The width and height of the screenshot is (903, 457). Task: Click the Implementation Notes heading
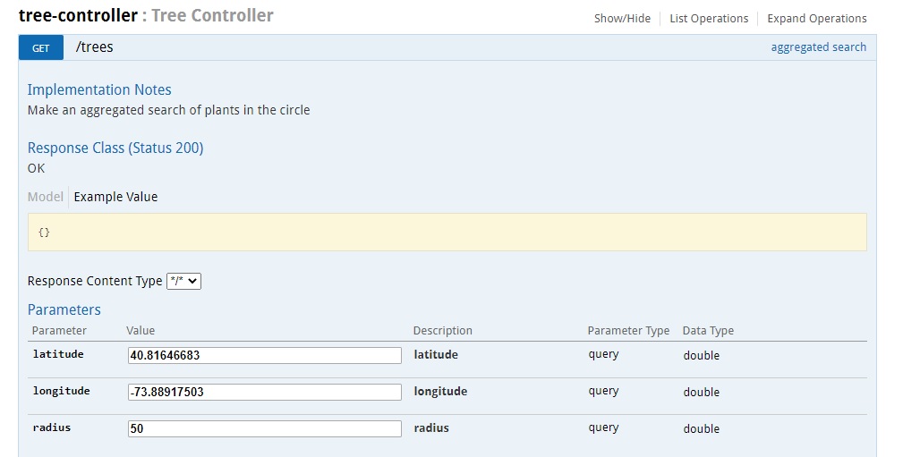[x=99, y=89]
